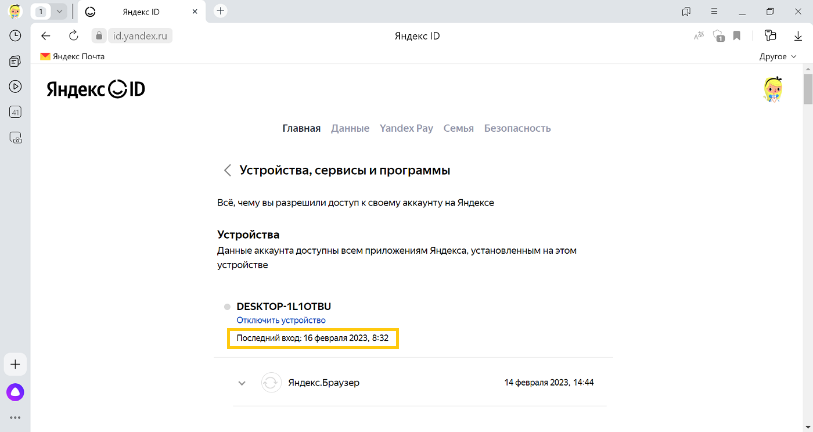Add a sidebar item with plus button
Image resolution: width=813 pixels, height=432 pixels.
click(15, 365)
